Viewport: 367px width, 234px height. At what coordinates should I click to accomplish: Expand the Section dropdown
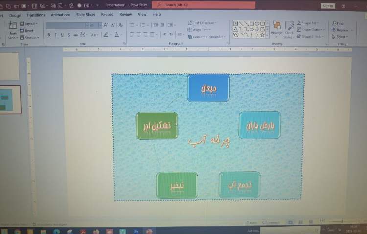[29, 38]
